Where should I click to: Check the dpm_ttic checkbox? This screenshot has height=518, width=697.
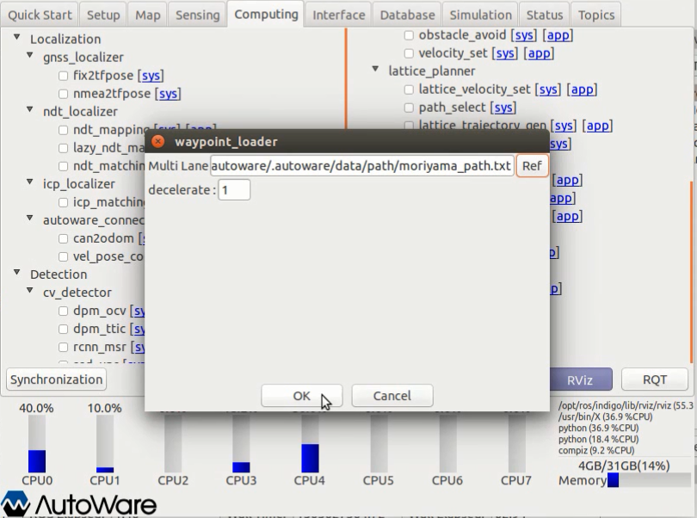tap(63, 329)
